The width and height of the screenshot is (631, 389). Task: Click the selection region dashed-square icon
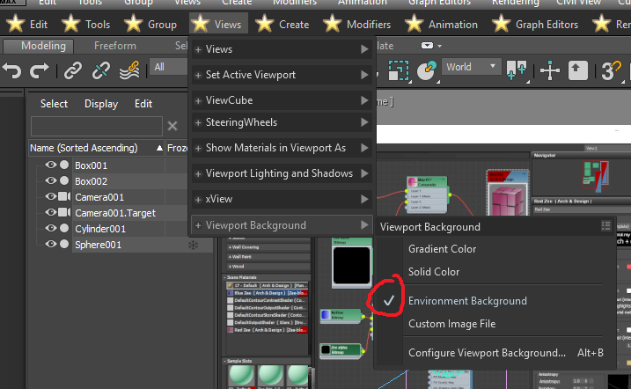pos(399,70)
